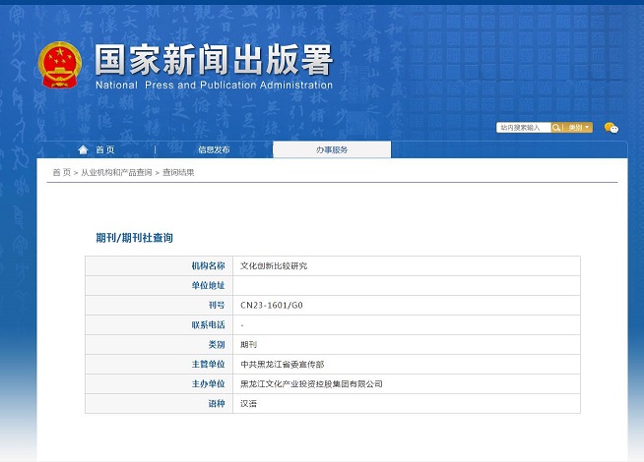This screenshot has height=462, width=644.
Task: Click the national emblem logo
Action: coord(62,66)
